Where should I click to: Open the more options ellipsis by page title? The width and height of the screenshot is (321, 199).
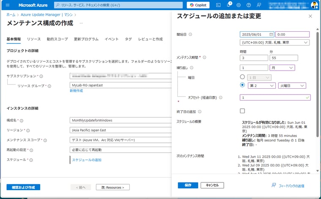[81, 23]
